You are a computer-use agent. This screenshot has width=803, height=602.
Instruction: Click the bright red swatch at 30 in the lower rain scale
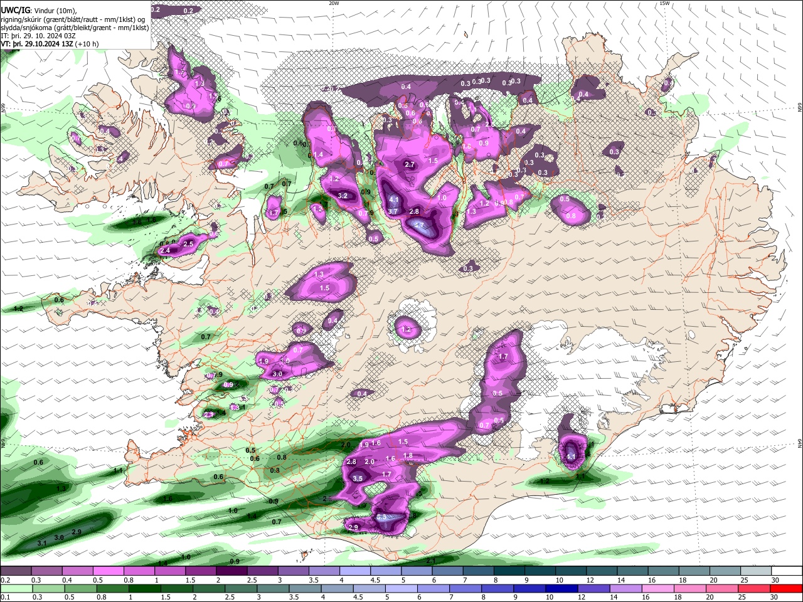pyautogui.click(x=786, y=588)
